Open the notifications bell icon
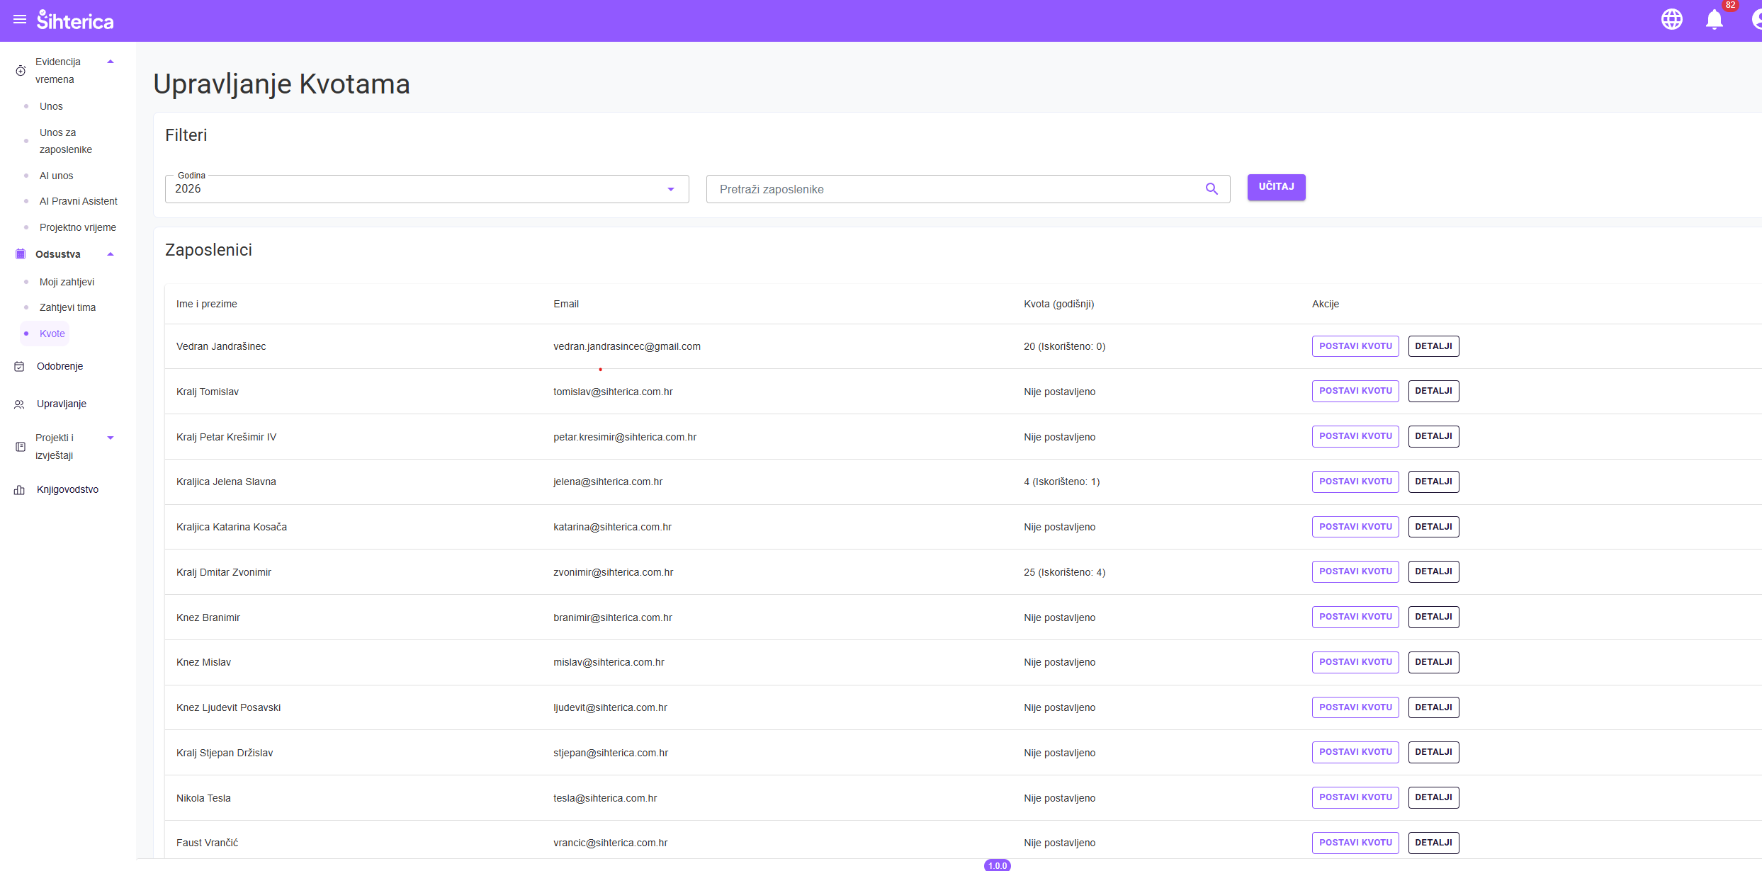Viewport: 1762px width, 871px height. [1714, 19]
